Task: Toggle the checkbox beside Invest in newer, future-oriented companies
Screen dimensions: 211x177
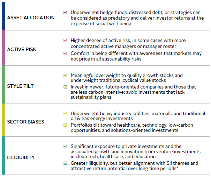Action: [65, 87]
